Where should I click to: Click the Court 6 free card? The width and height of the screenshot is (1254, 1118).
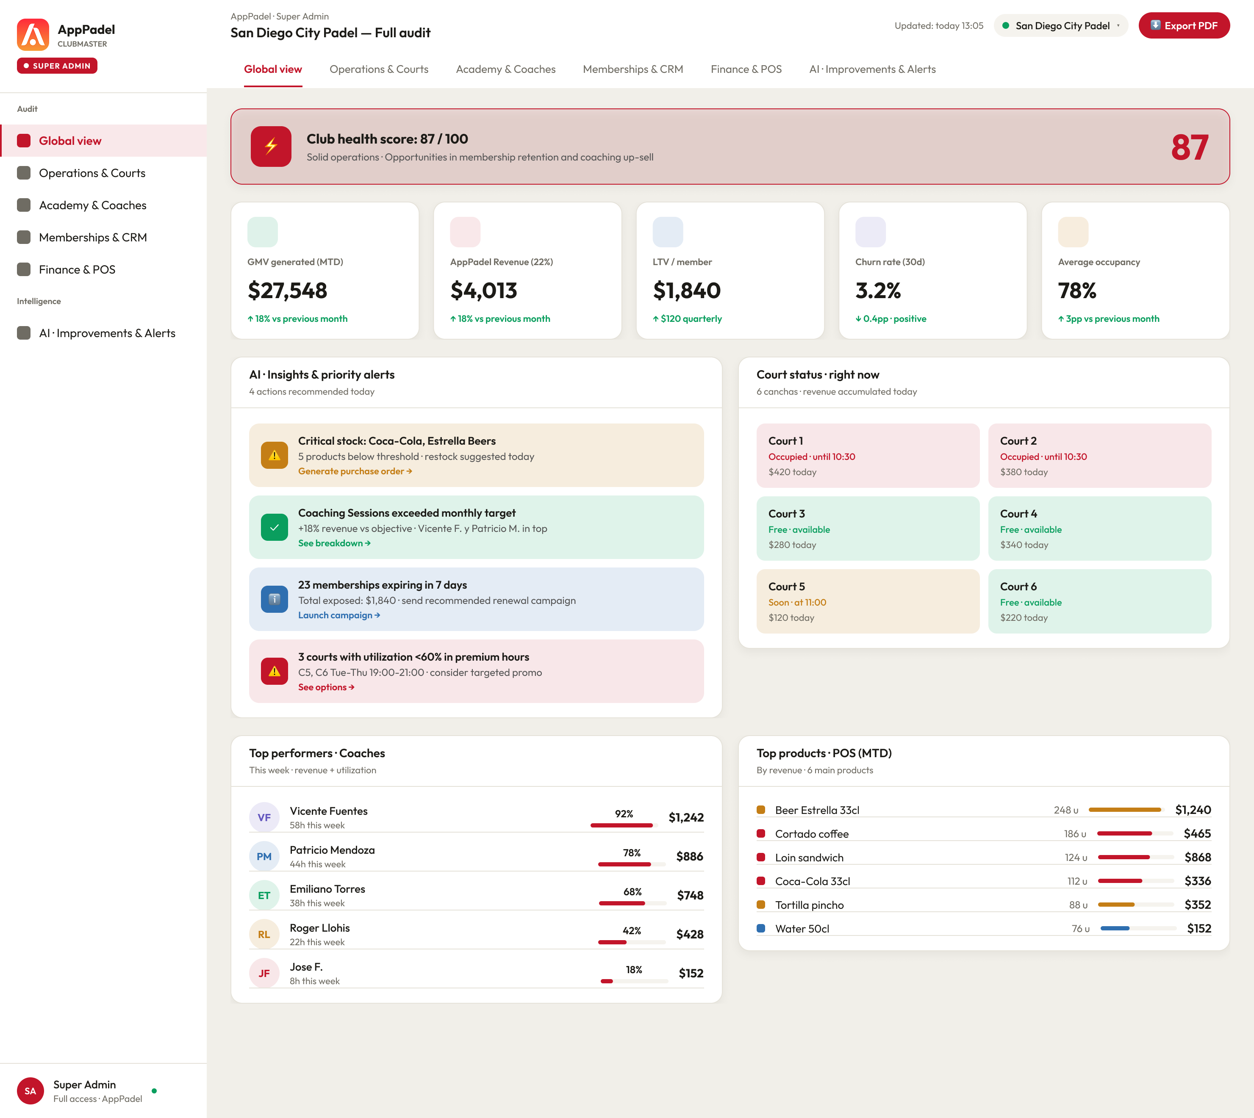pyautogui.click(x=1100, y=601)
